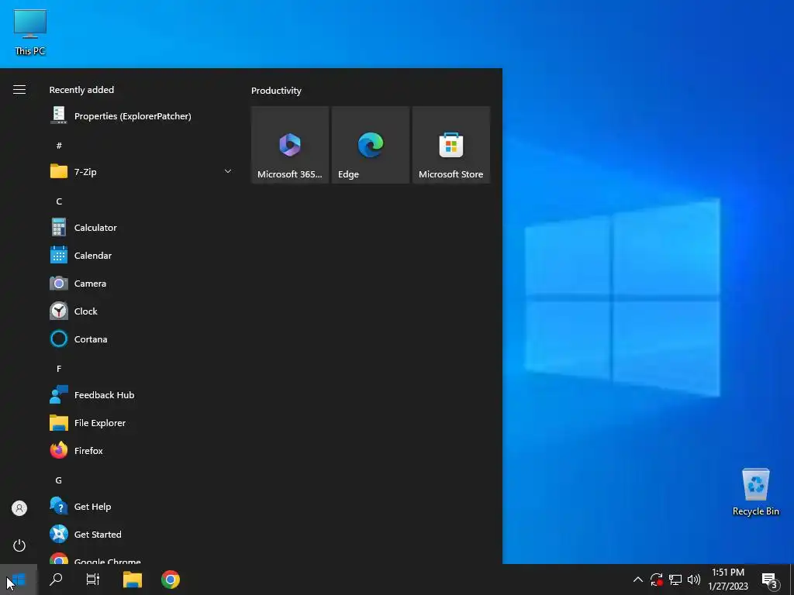Open Task View on the taskbar
The width and height of the screenshot is (794, 595).
point(93,580)
